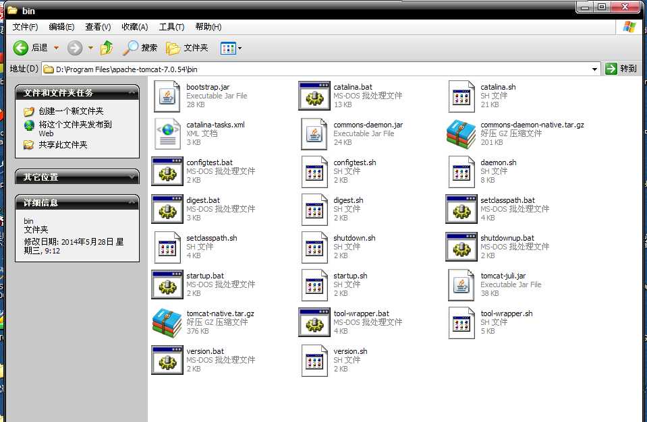
Task: Select the digest.bat file icon
Action: coord(167,210)
